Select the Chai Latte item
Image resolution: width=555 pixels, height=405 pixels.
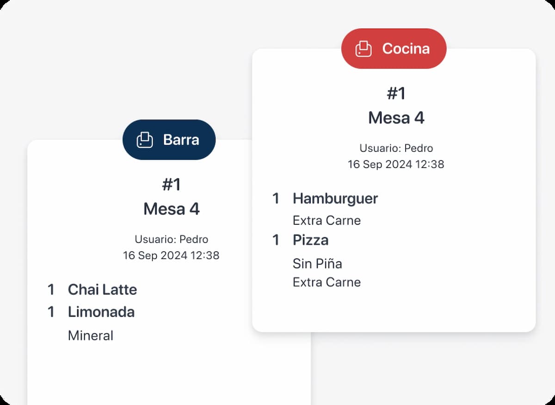(102, 289)
